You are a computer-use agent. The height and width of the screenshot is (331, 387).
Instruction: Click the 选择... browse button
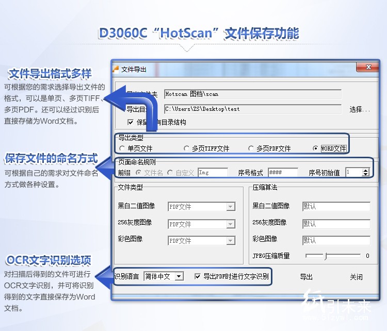pyautogui.click(x=360, y=109)
